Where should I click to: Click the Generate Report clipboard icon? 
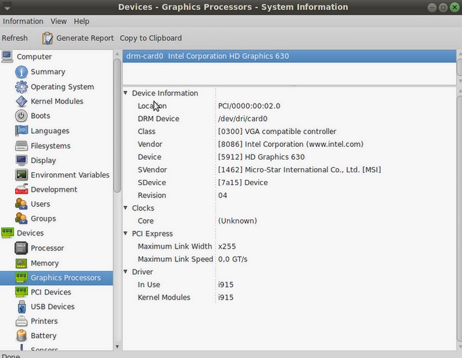(x=47, y=38)
